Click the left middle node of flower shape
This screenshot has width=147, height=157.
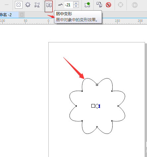(x=76, y=106)
